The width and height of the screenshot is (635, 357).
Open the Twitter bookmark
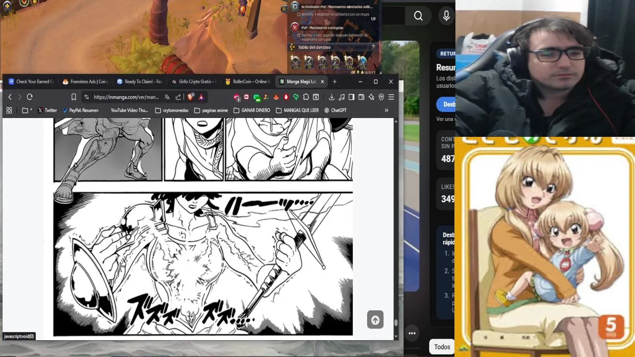click(x=47, y=111)
